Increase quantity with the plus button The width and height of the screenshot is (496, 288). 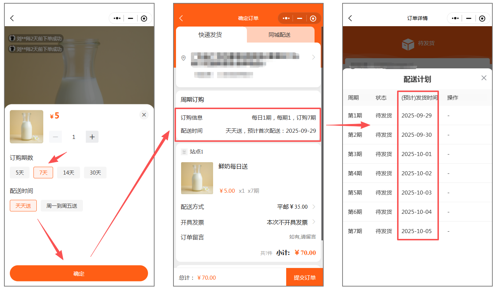[x=92, y=137]
